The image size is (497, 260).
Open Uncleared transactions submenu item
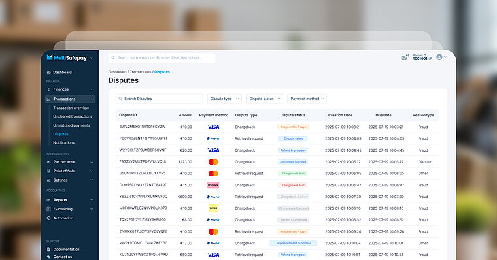pyautogui.click(x=73, y=116)
